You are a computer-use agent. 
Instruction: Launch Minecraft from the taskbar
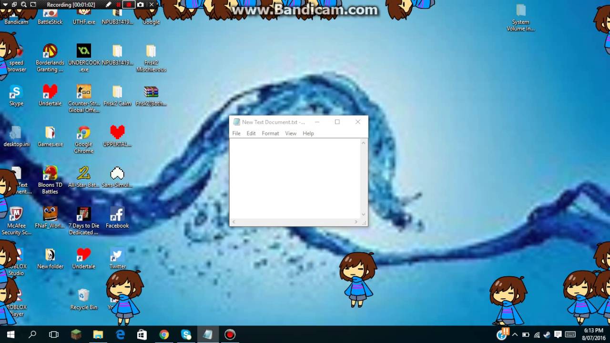pyautogui.click(x=76, y=334)
